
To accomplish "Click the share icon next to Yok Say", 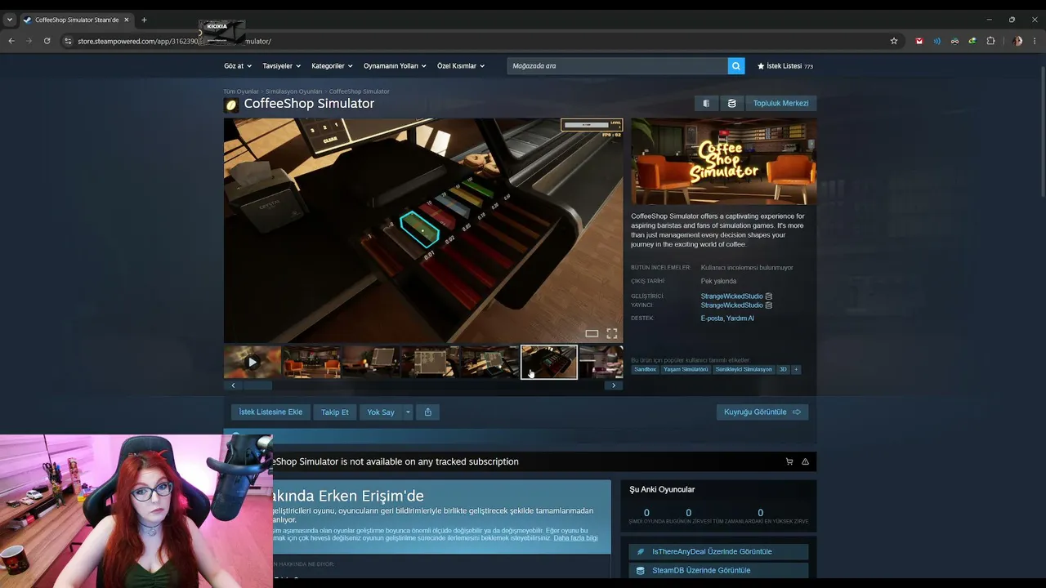I will tap(428, 412).
